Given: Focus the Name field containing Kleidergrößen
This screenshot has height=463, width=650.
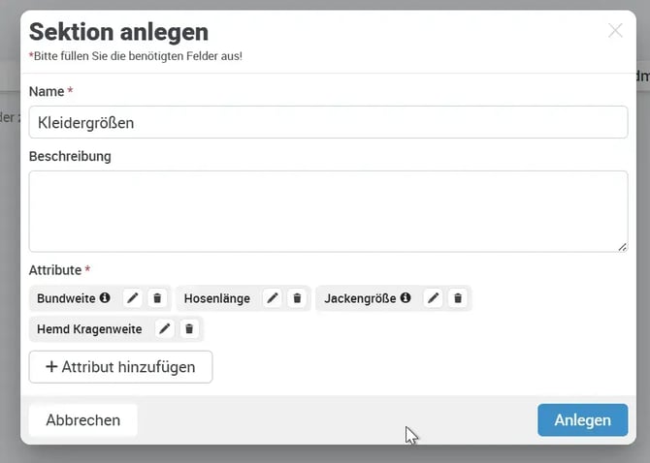Looking at the screenshot, I should point(328,122).
